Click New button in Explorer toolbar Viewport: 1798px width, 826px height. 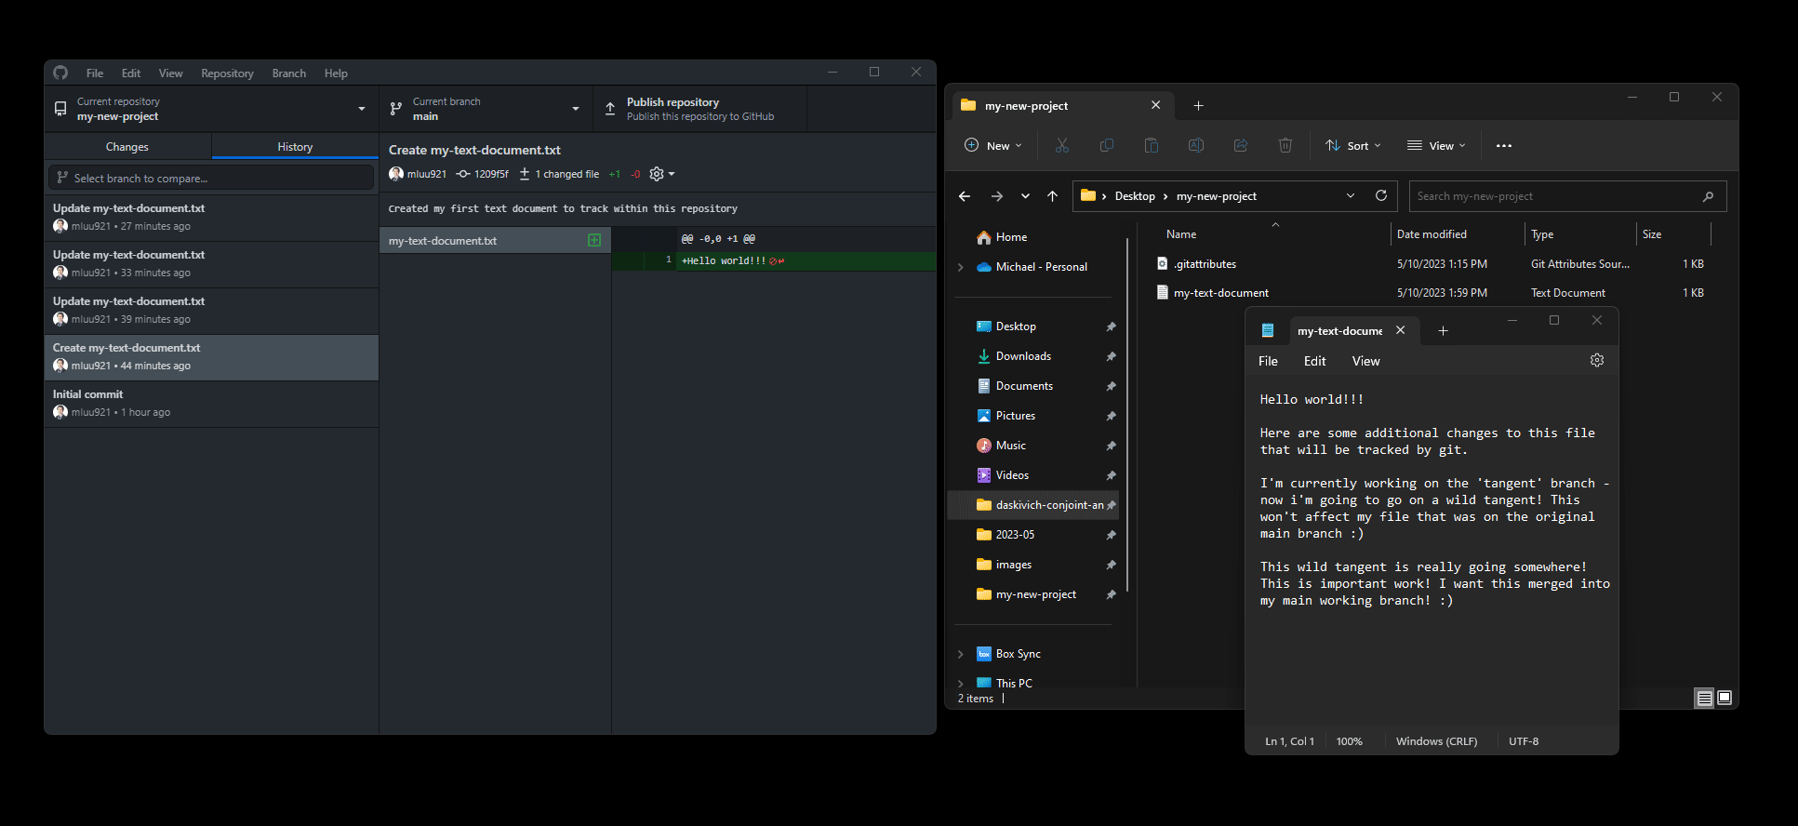click(x=992, y=146)
